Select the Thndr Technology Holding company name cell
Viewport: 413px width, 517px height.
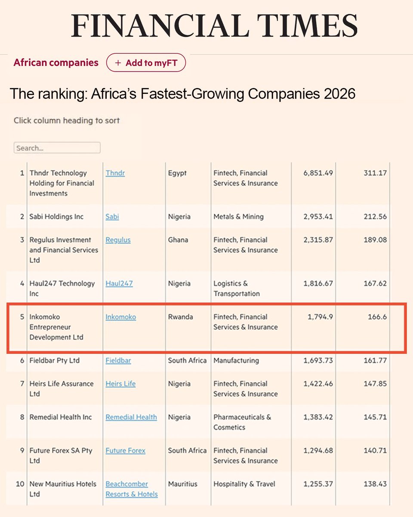click(x=62, y=183)
